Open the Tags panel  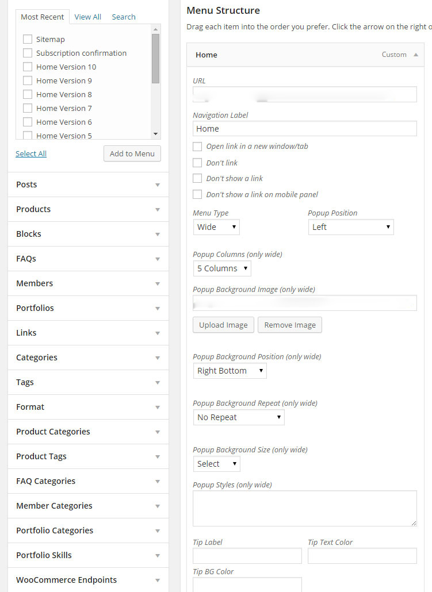(88, 382)
